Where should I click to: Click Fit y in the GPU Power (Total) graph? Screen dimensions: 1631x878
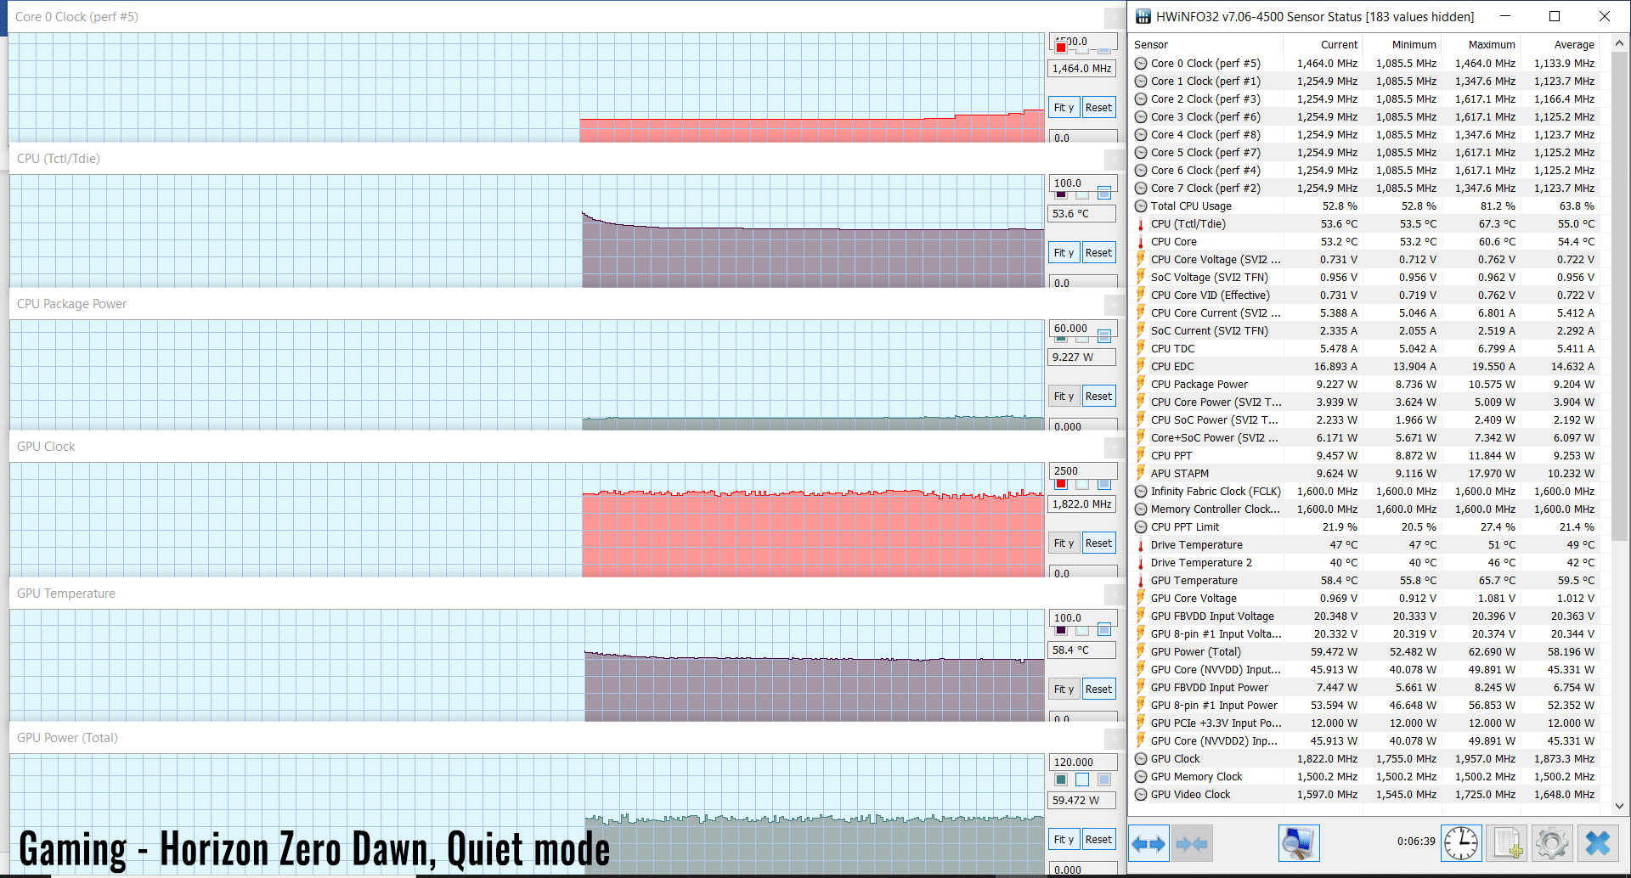[x=1064, y=840]
